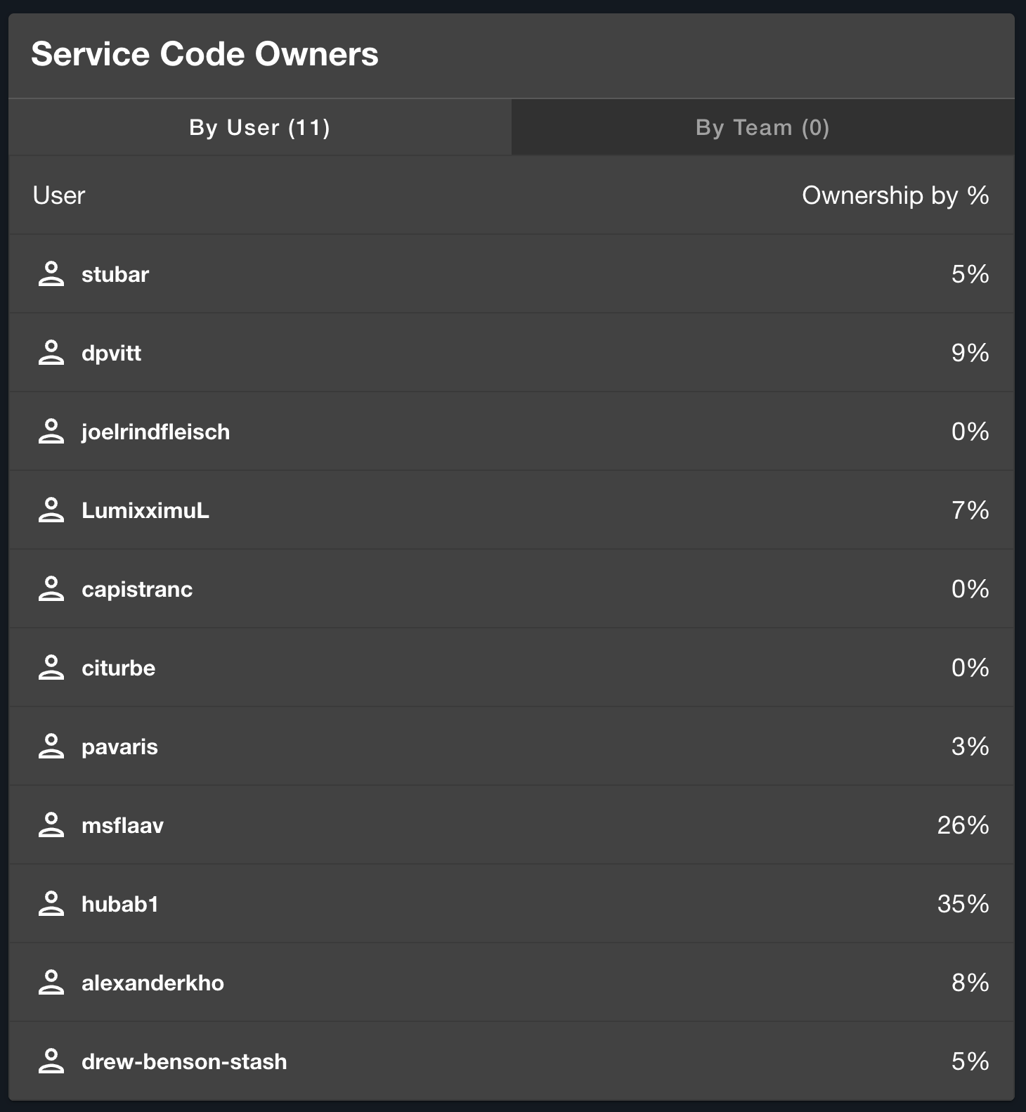Image resolution: width=1026 pixels, height=1112 pixels.
Task: Click the 35% ownership value for hubab1
Action: (x=963, y=904)
